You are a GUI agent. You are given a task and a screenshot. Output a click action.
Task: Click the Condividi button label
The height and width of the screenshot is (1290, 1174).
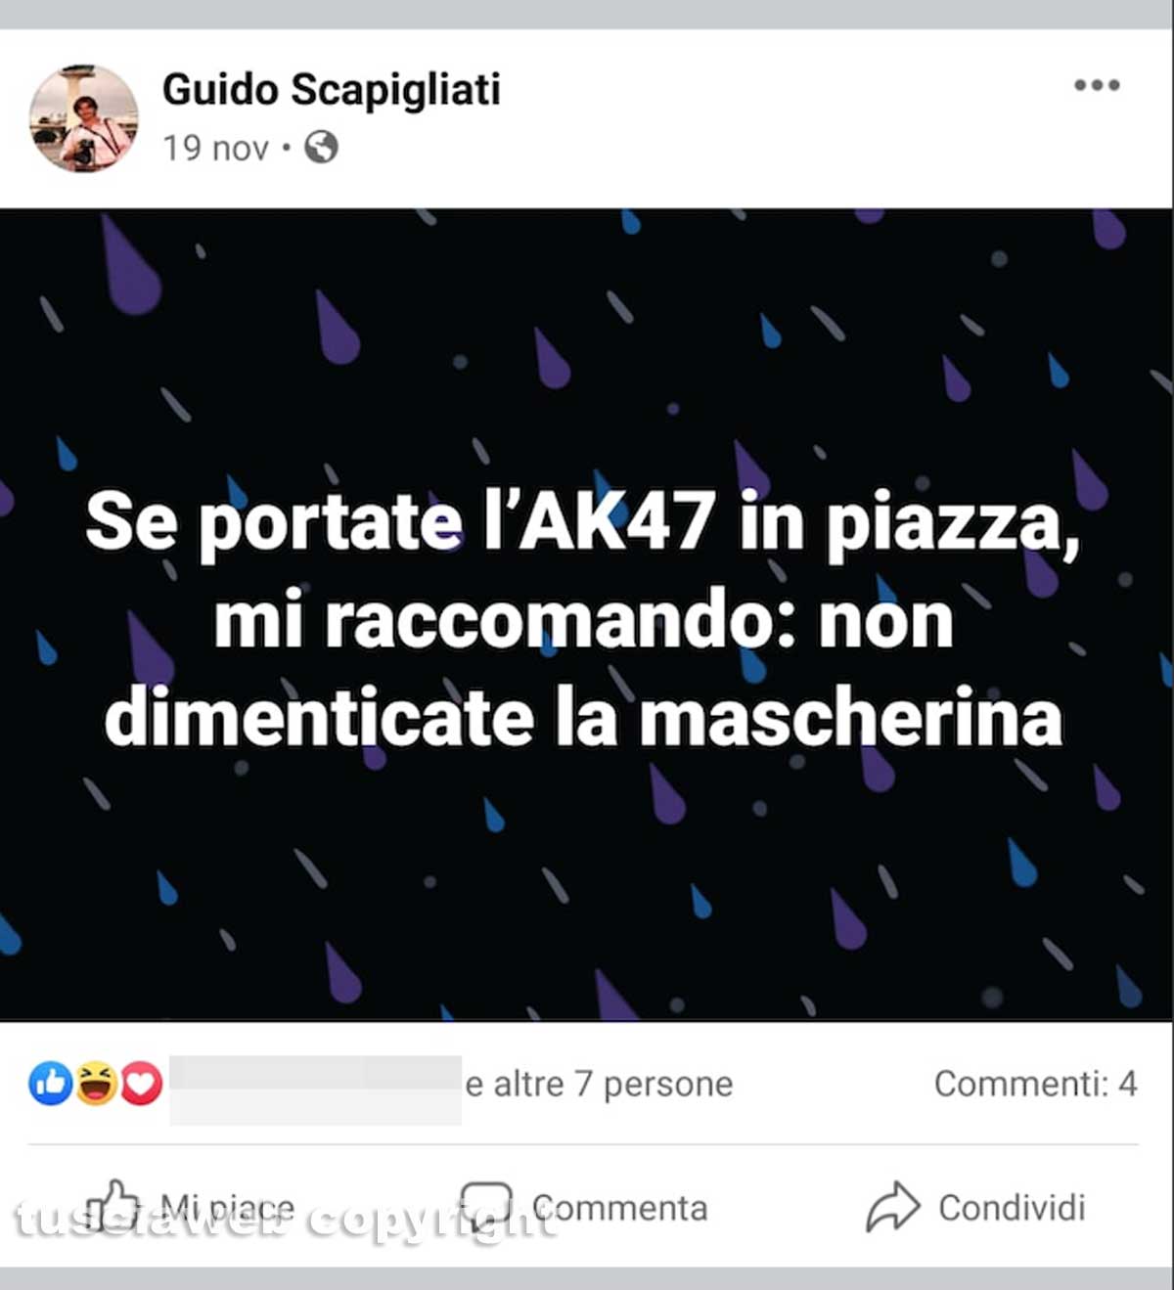pyautogui.click(x=1012, y=1208)
